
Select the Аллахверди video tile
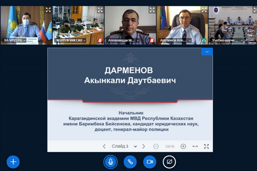[130, 25]
